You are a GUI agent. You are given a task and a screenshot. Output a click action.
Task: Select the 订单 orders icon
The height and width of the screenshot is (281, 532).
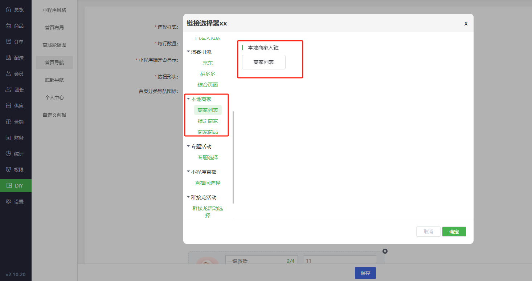pyautogui.click(x=8, y=42)
